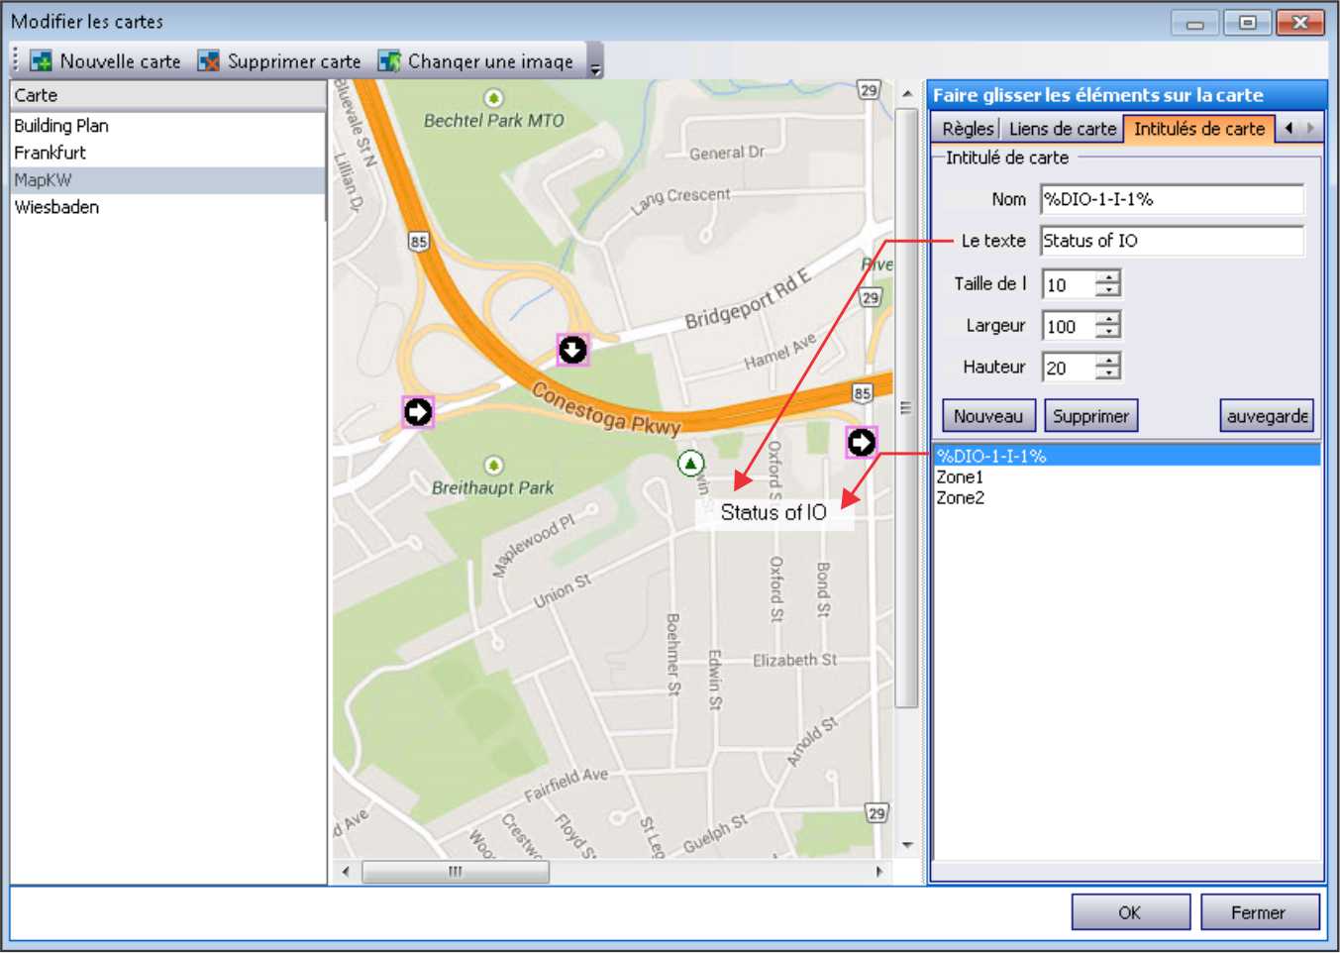The width and height of the screenshot is (1340, 953).
Task: Select MapKW in the Carte list
Action: (x=167, y=180)
